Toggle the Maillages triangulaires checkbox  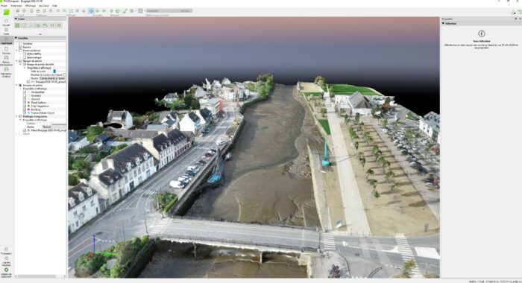pyautogui.click(x=20, y=116)
